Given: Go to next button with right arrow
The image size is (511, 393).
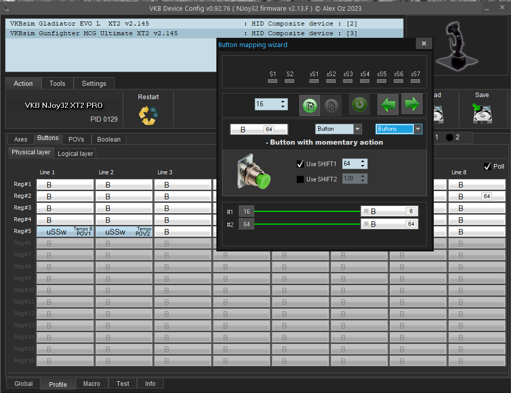Looking at the screenshot, I should pos(412,105).
